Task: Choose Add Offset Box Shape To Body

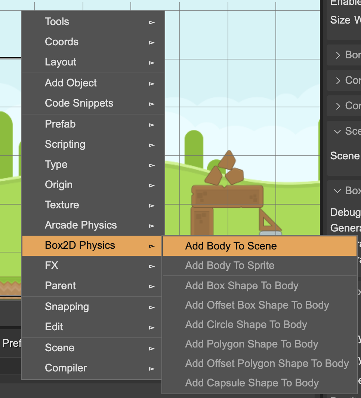Action: coord(260,305)
